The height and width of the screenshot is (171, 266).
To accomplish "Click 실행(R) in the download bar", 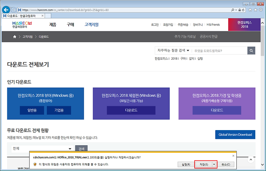I will tap(186, 164).
